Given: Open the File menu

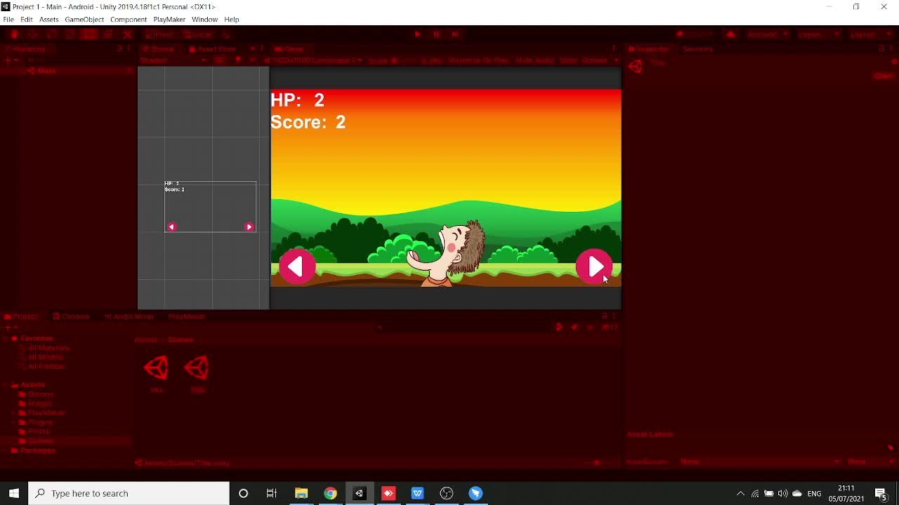Looking at the screenshot, I should [8, 20].
